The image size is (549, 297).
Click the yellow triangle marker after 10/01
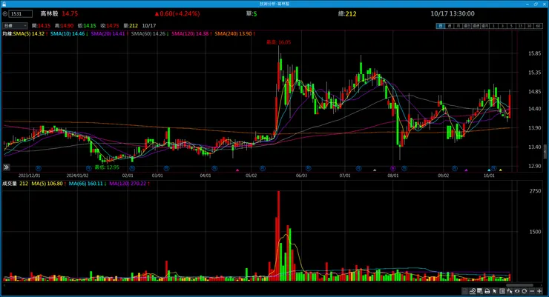[500, 170]
